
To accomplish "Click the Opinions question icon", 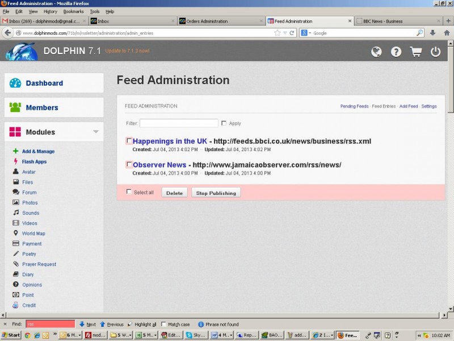I will tap(16, 284).
